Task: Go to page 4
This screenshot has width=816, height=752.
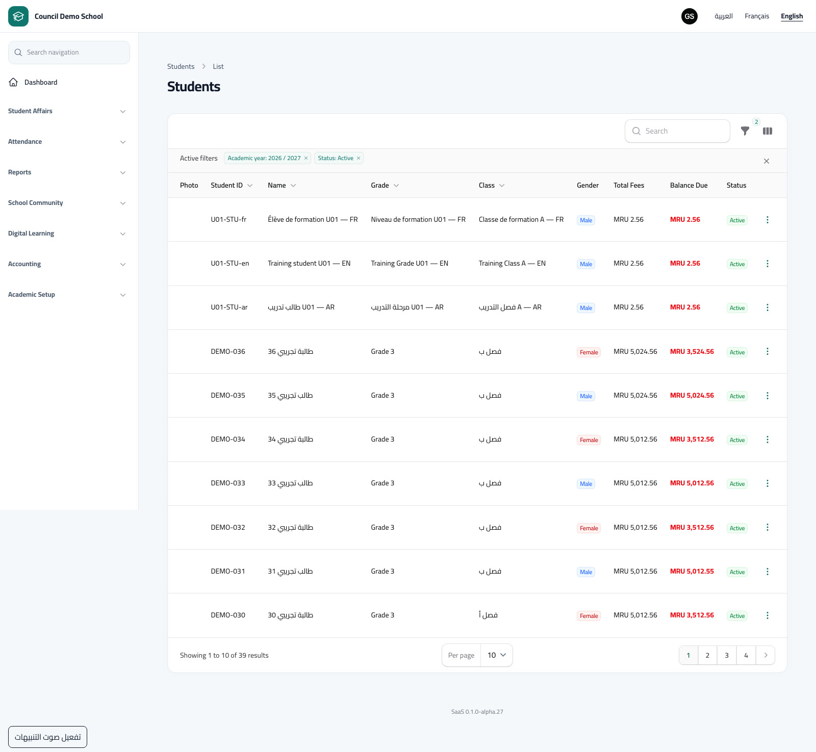Action: (x=746, y=655)
